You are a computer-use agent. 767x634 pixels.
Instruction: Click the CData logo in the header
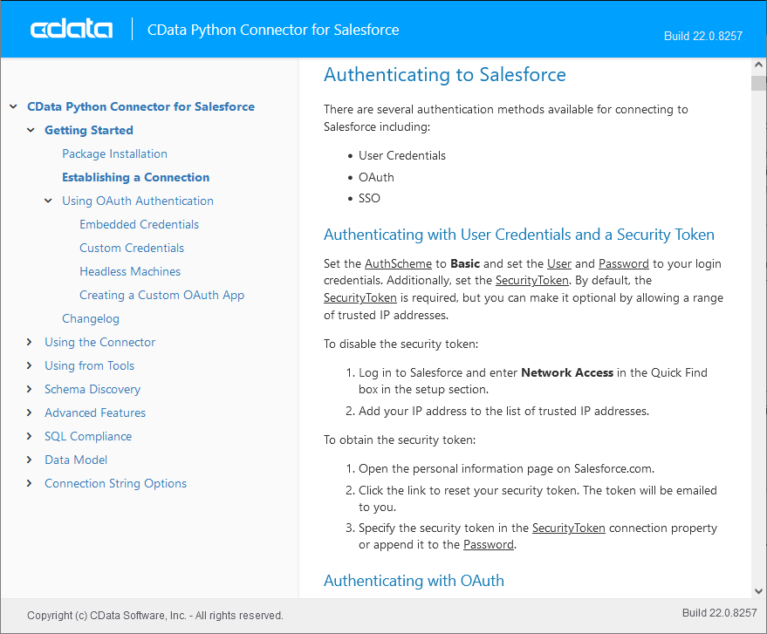click(70, 28)
